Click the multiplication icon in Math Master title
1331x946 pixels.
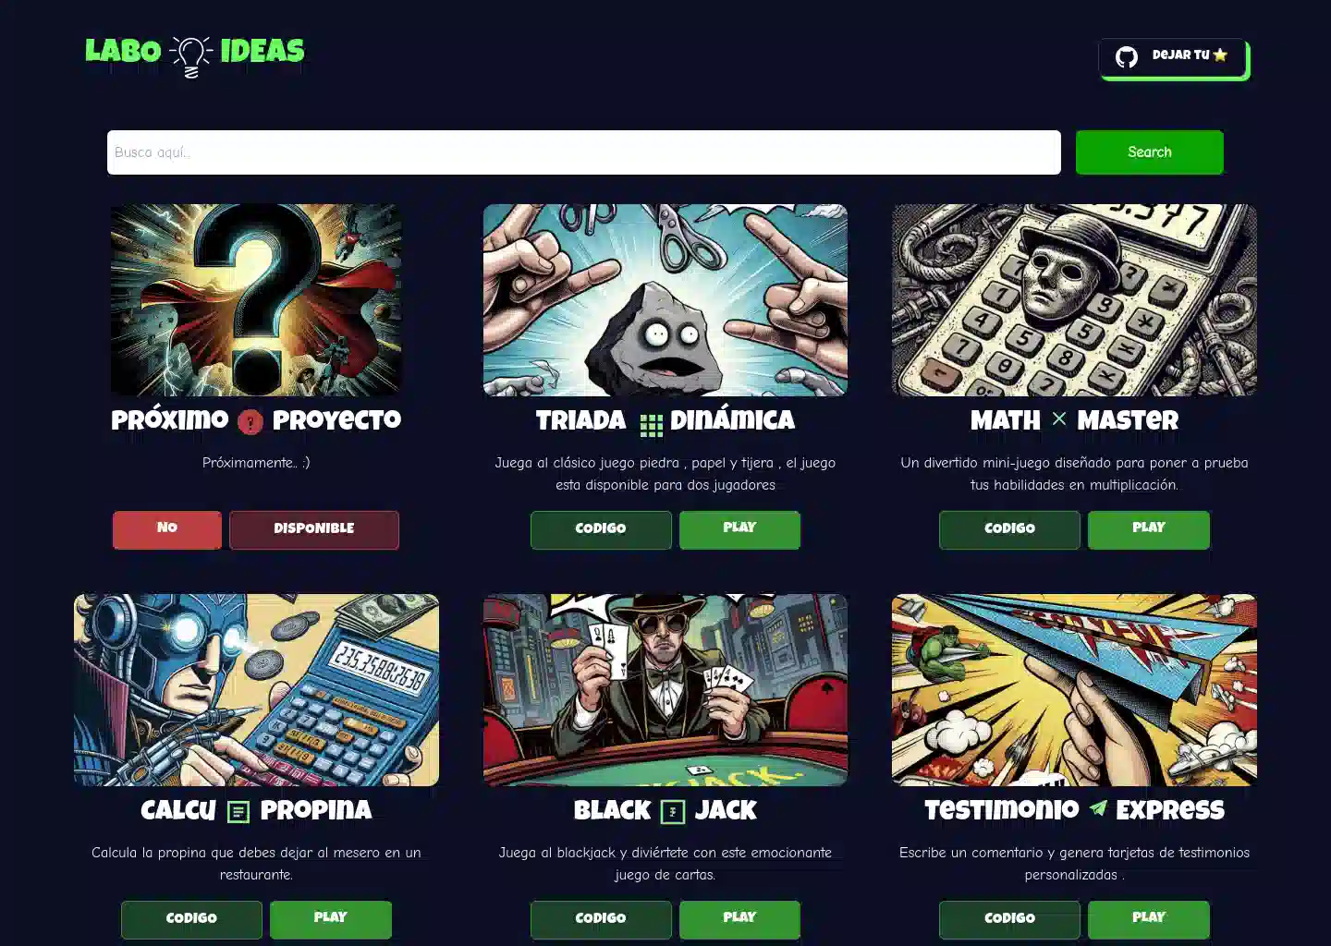[x=1059, y=418]
